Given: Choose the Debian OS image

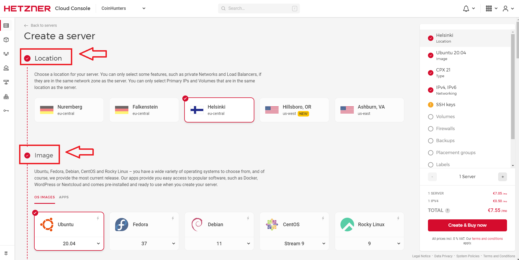Looking at the screenshot, I should pos(219,225).
